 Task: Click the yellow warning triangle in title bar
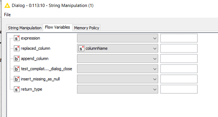(x=7, y=6)
